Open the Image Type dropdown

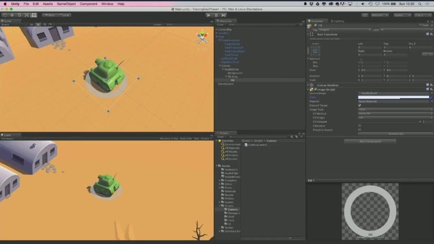coord(395,110)
